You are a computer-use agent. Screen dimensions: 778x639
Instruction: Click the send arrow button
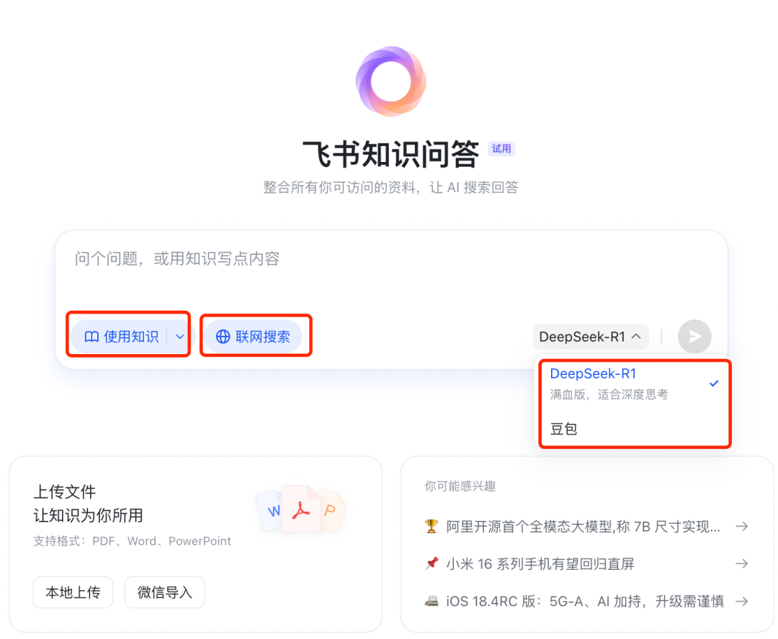click(694, 337)
